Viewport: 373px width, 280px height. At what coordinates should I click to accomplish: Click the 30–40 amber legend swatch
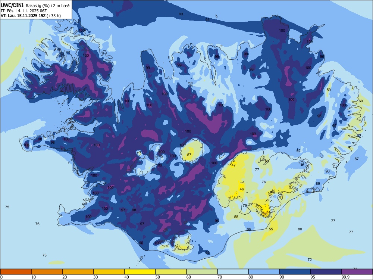pyautogui.click(x=109, y=272)
